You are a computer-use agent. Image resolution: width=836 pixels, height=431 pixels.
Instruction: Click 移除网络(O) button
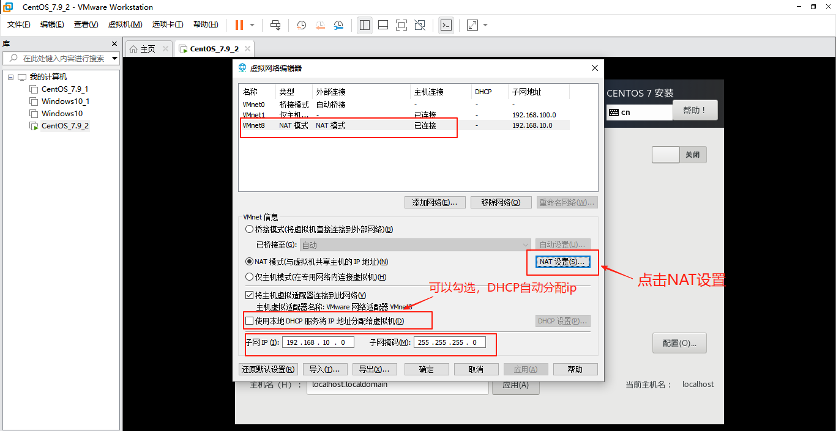(501, 202)
